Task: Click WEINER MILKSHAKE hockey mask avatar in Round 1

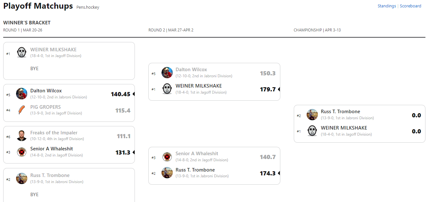Action: [22, 52]
